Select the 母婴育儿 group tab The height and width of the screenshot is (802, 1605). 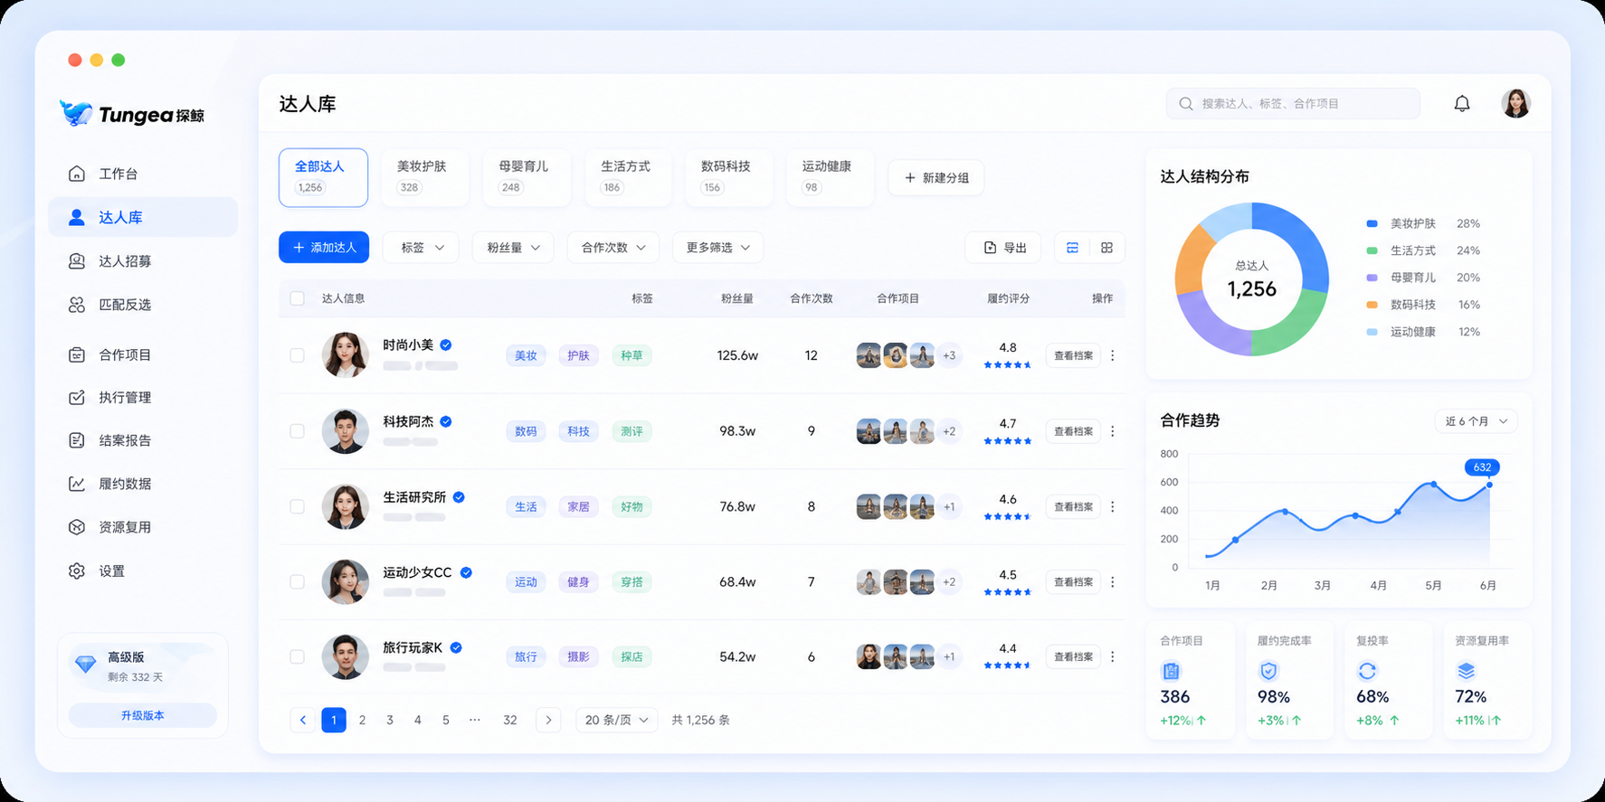527,177
